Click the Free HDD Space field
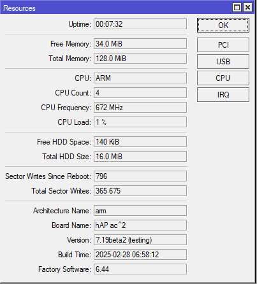Image resolution: width=257 pixels, height=284 pixels. (x=140, y=142)
